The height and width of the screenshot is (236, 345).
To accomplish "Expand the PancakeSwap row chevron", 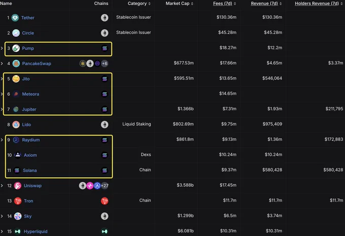I will click(x=2, y=63).
